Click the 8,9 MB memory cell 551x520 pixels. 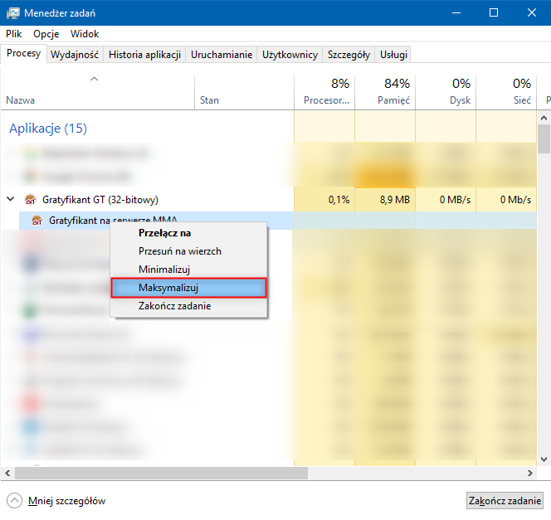tap(385, 200)
